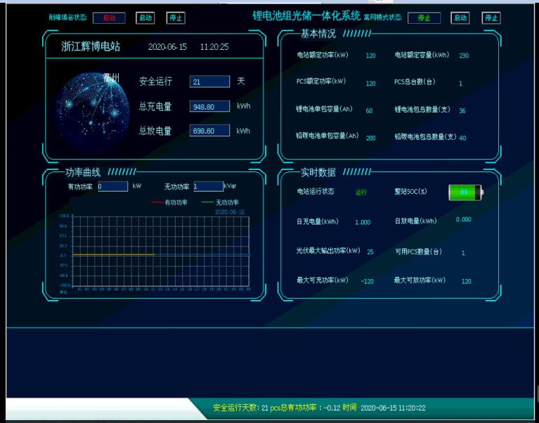Screen dimensions: 539x423
Task: Click the 铅碳电池单包容量(Ah) value 200
Action: tap(370, 138)
